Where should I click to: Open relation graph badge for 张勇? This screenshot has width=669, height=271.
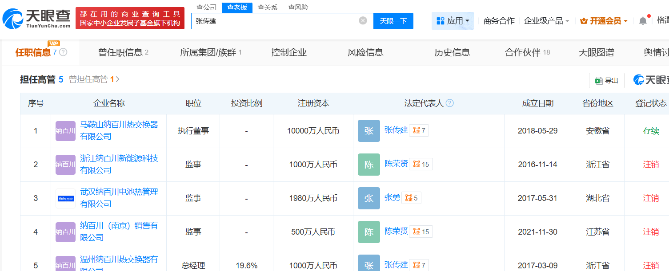click(x=411, y=198)
